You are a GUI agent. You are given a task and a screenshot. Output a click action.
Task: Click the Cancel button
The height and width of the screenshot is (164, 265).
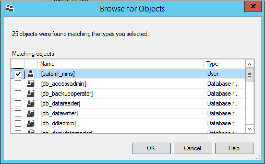(193, 148)
